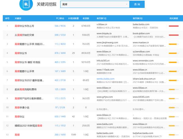The width and height of the screenshot is (183, 139).
Task: Click the 878 / 3690 index value
Action: tap(60, 53)
